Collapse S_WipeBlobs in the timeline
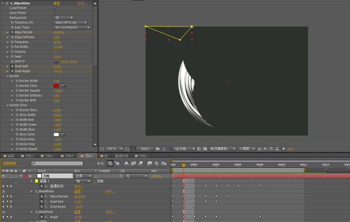 (31, 191)
